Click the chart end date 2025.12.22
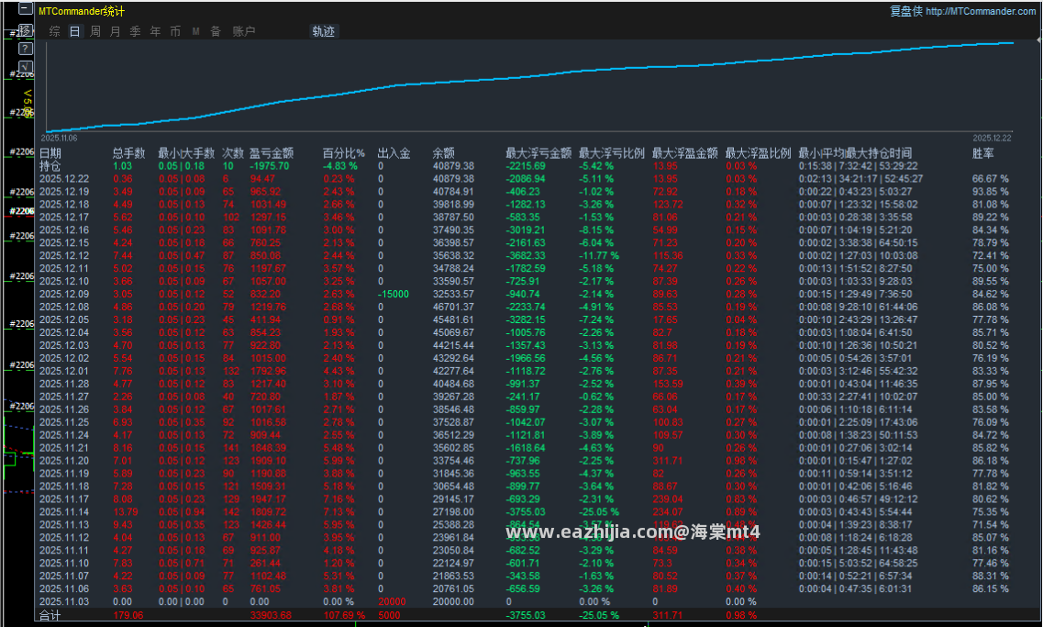The image size is (1043, 627). (x=992, y=138)
